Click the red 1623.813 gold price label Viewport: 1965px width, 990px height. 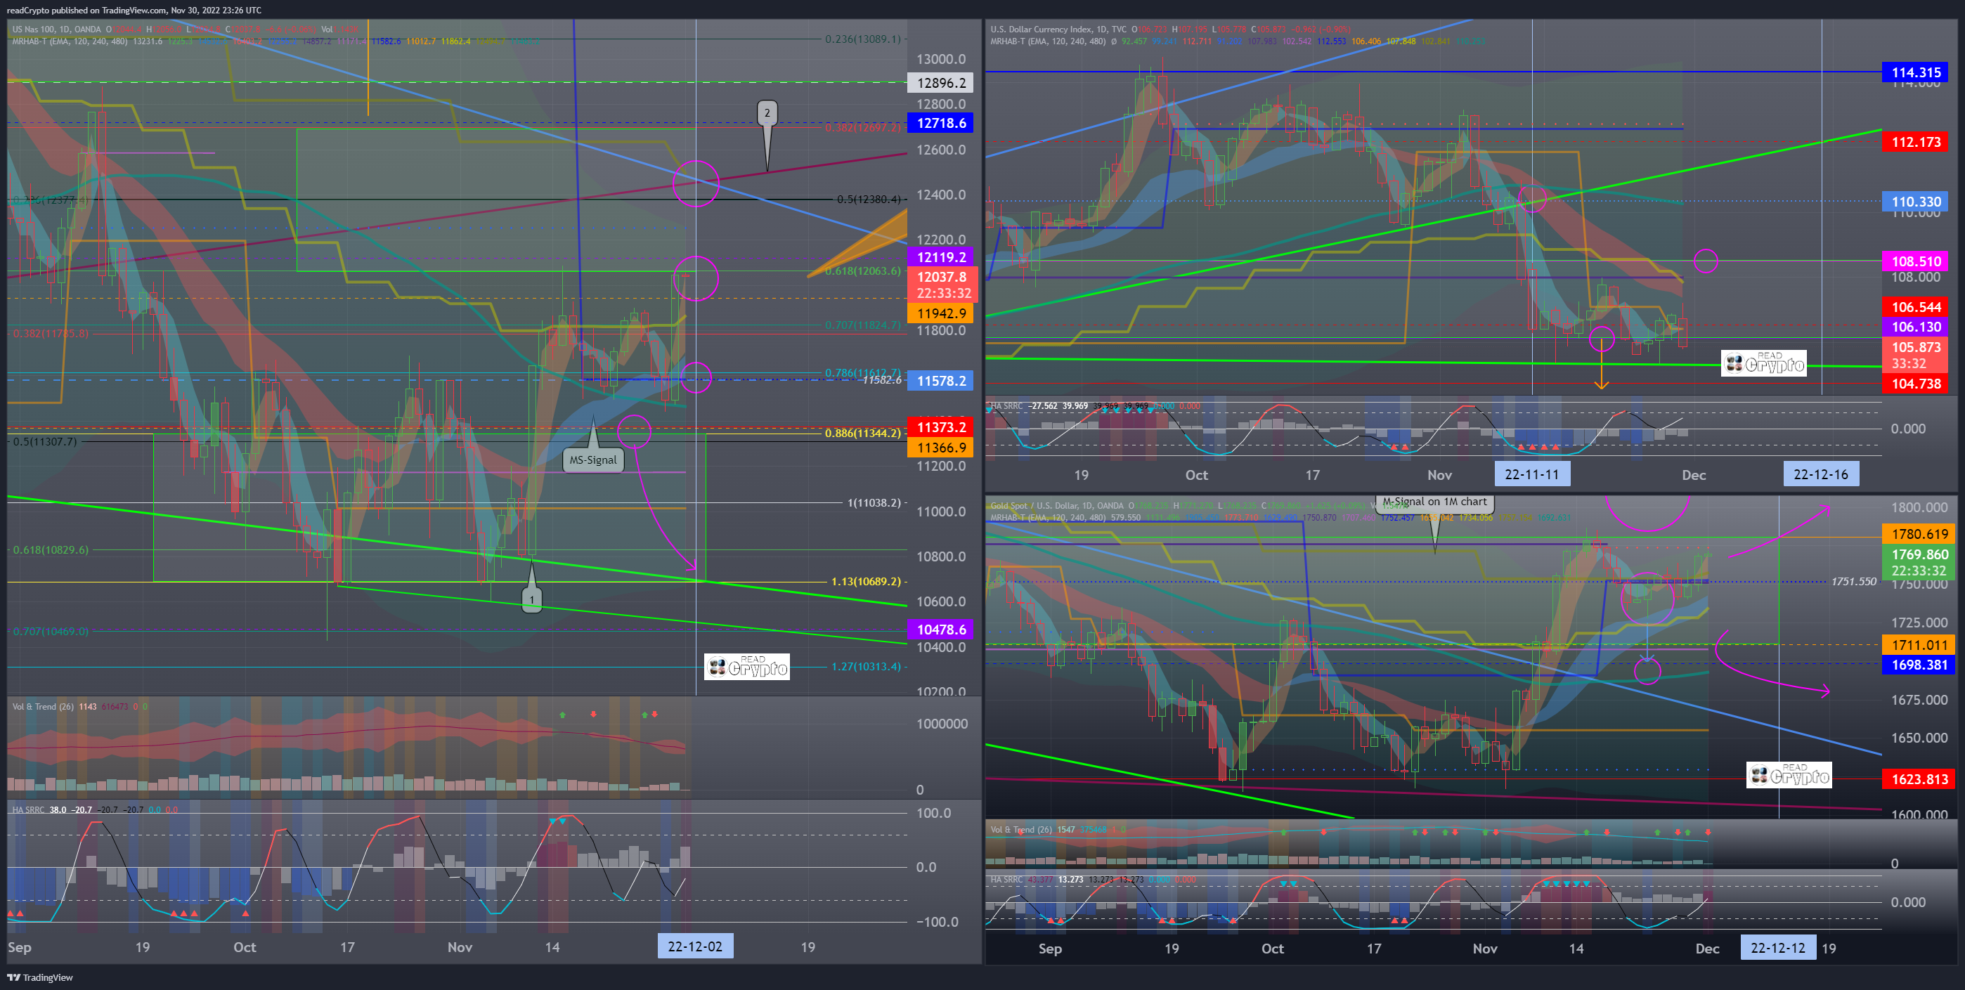click(x=1919, y=779)
